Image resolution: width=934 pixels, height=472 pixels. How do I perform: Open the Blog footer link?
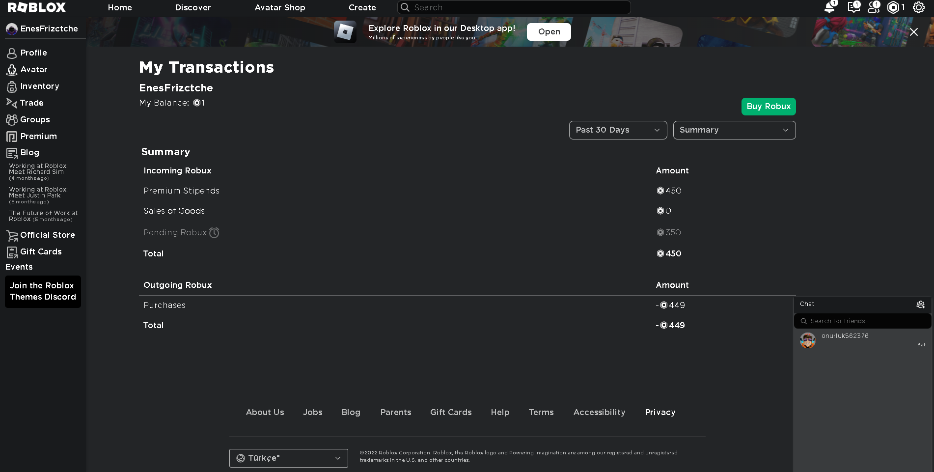tap(351, 413)
